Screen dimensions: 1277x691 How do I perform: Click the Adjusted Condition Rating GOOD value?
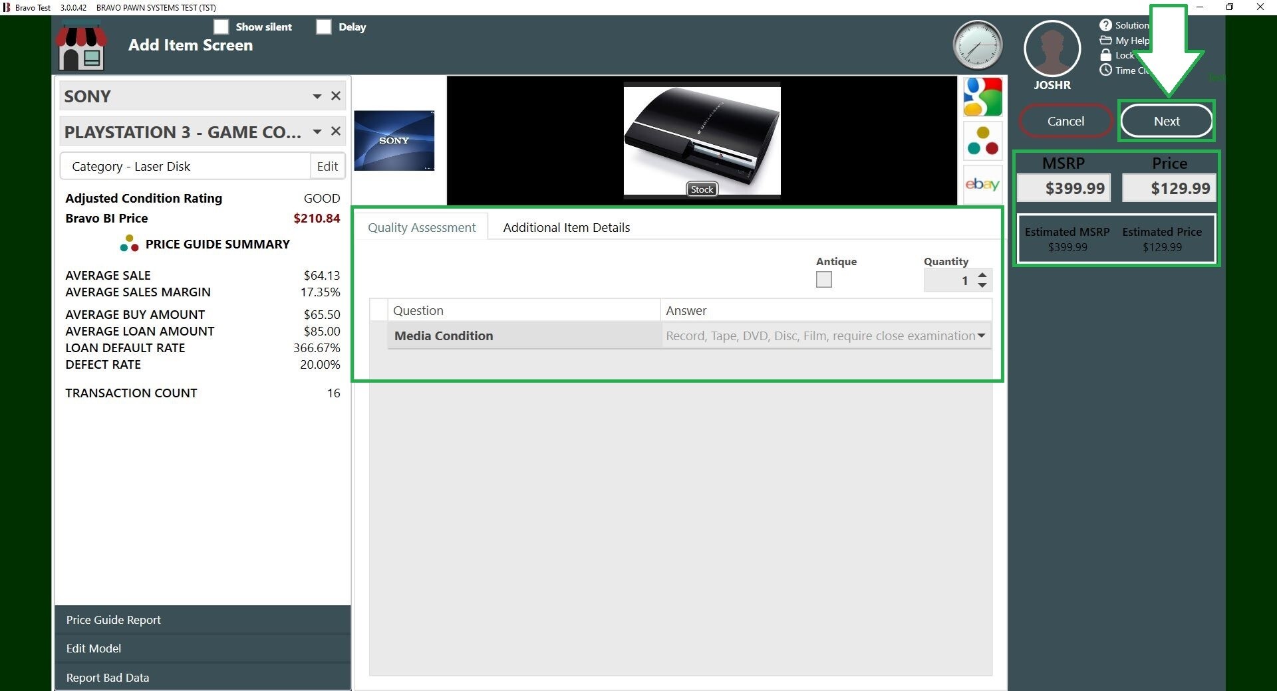[322, 198]
